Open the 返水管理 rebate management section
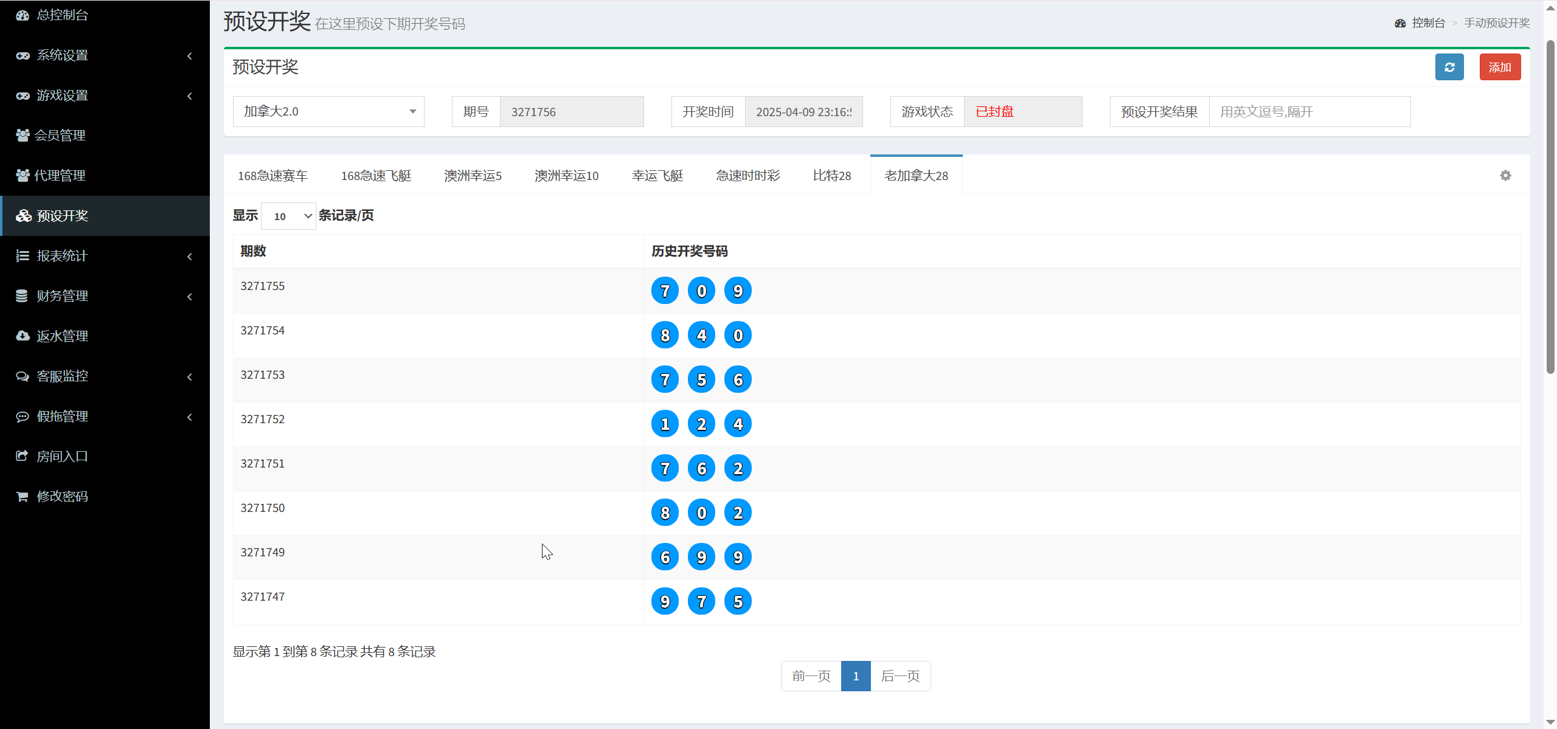This screenshot has height=729, width=1557. point(61,336)
